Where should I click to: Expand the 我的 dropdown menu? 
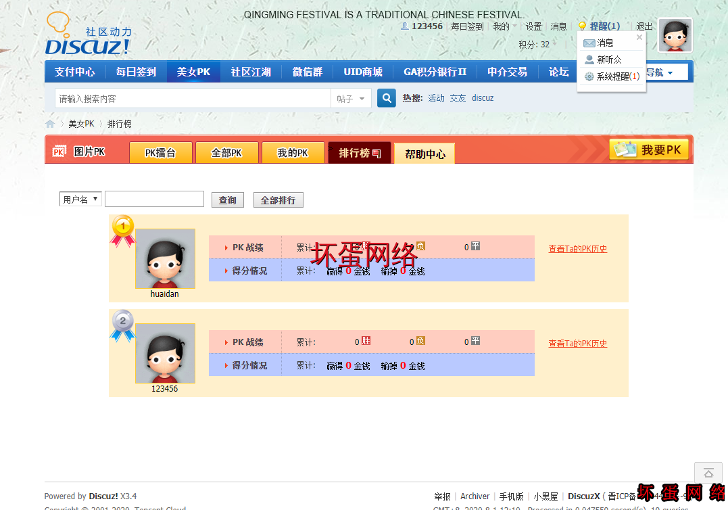[x=504, y=26]
